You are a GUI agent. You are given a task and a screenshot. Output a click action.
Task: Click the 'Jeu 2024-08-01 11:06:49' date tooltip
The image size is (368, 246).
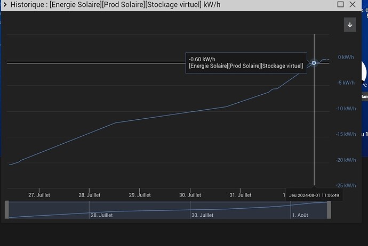point(314,195)
